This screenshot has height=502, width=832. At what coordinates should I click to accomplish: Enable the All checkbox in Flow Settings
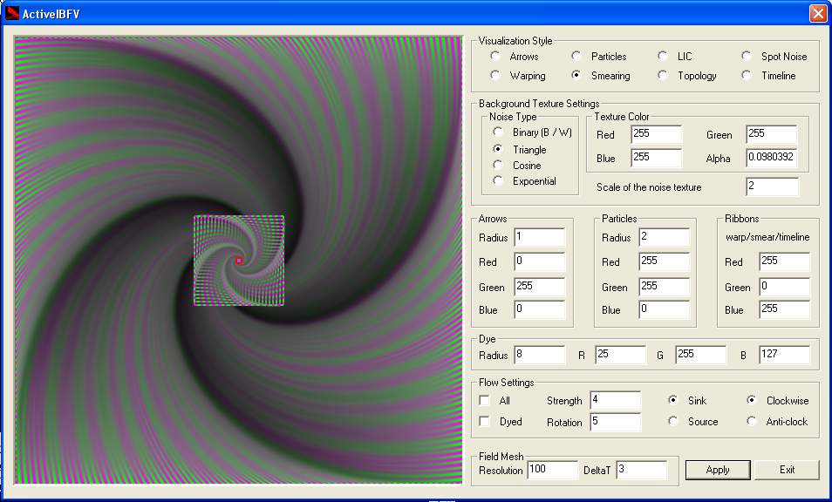pyautogui.click(x=485, y=401)
